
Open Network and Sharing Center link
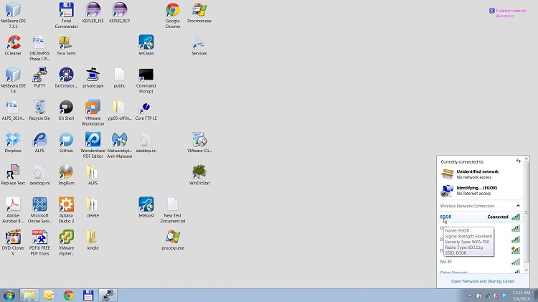pyautogui.click(x=483, y=281)
